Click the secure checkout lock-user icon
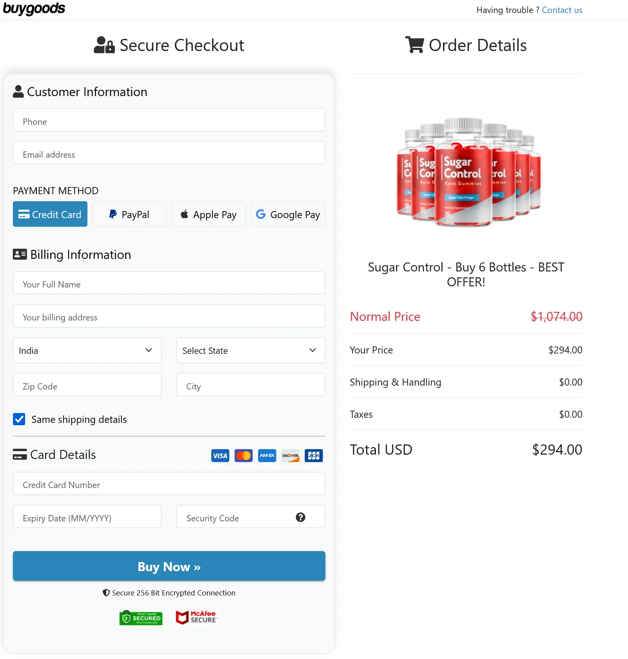The width and height of the screenshot is (628, 659). [104, 45]
